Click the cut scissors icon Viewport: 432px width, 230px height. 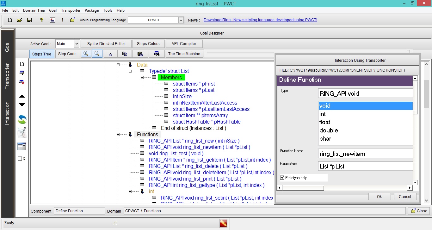tap(110, 54)
